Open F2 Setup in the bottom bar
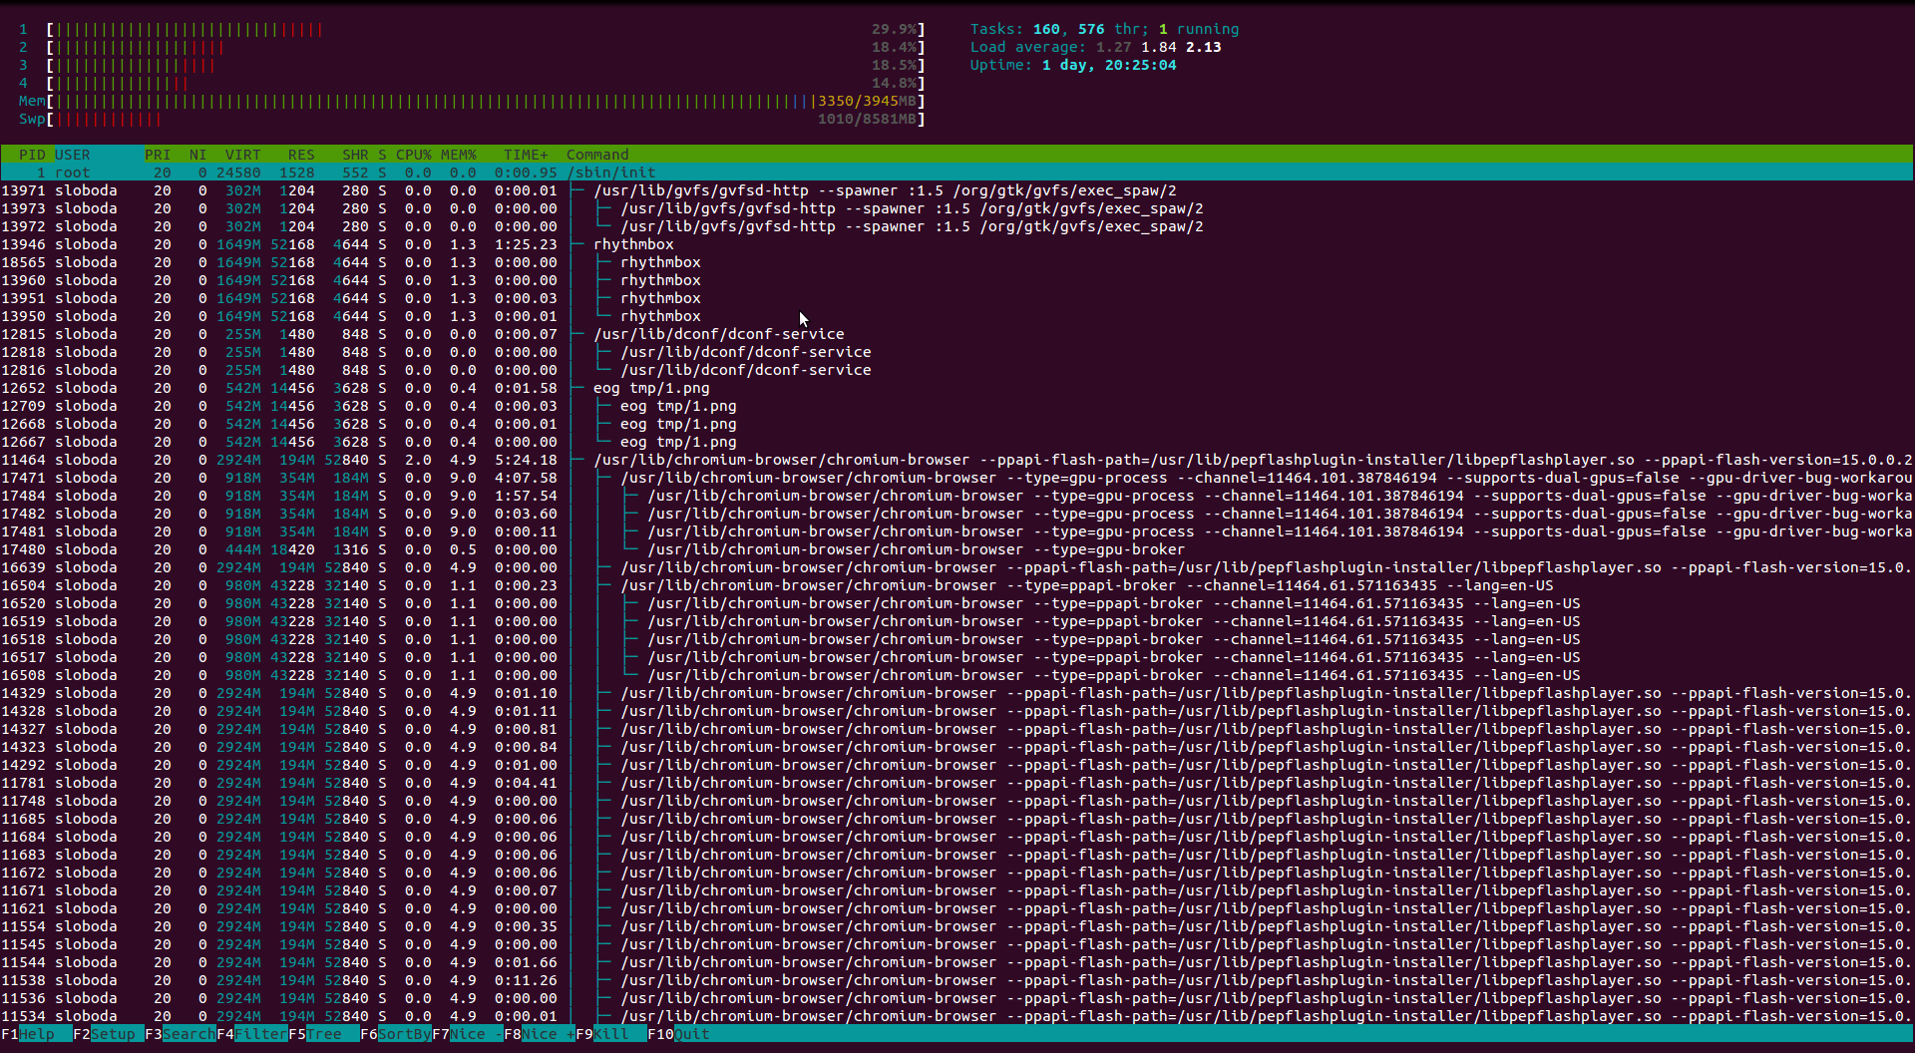 point(108,1034)
